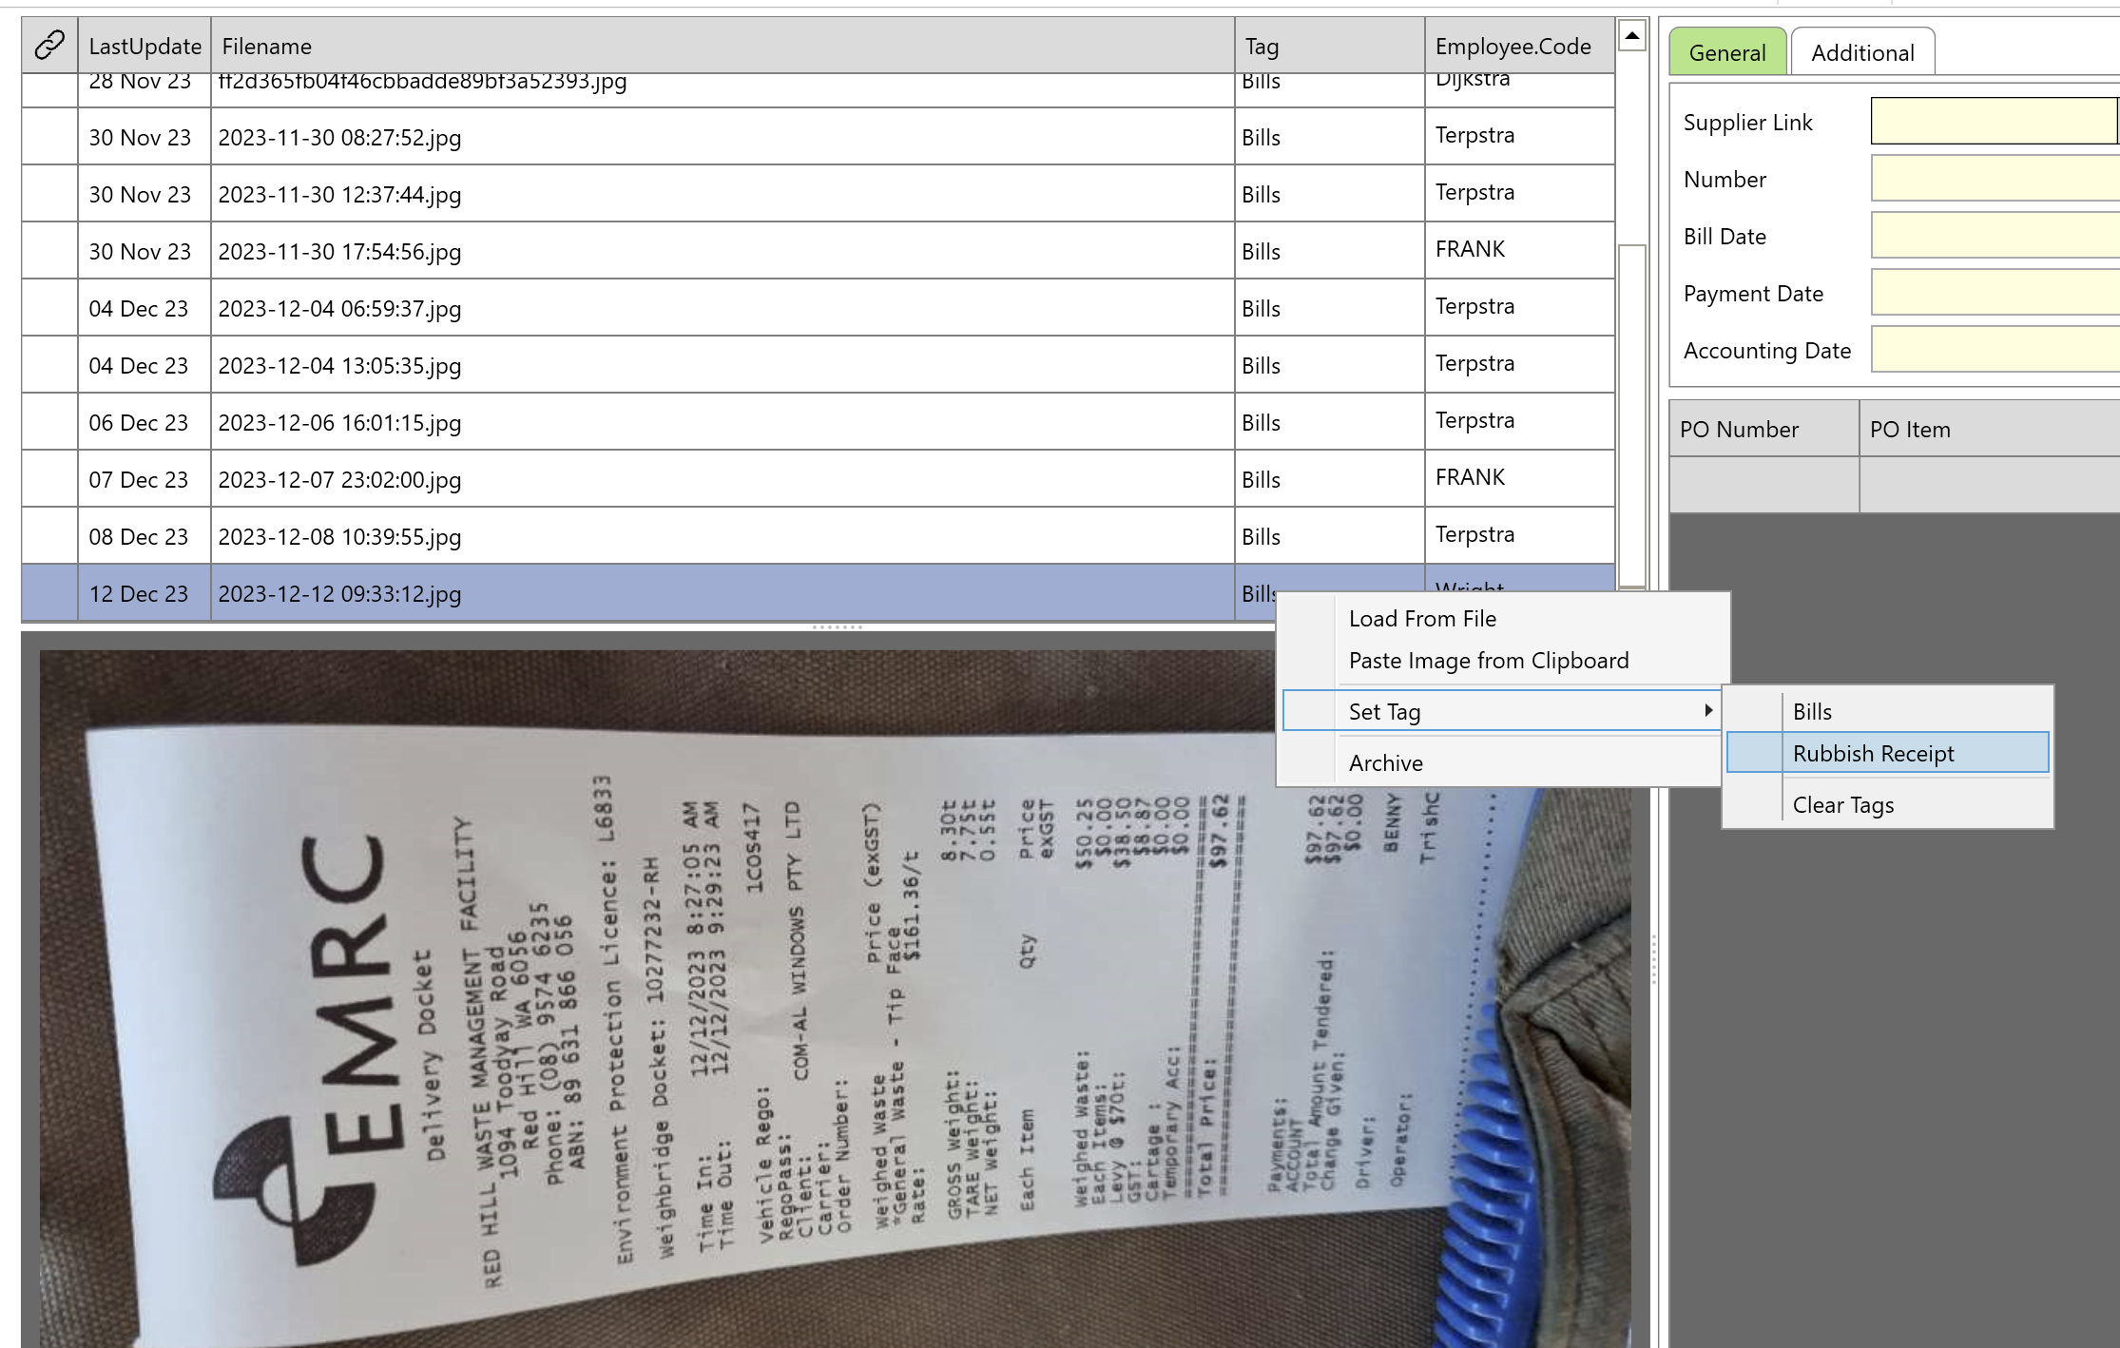Click into the Accounting Date field
2120x1348 pixels.
[1994, 349]
